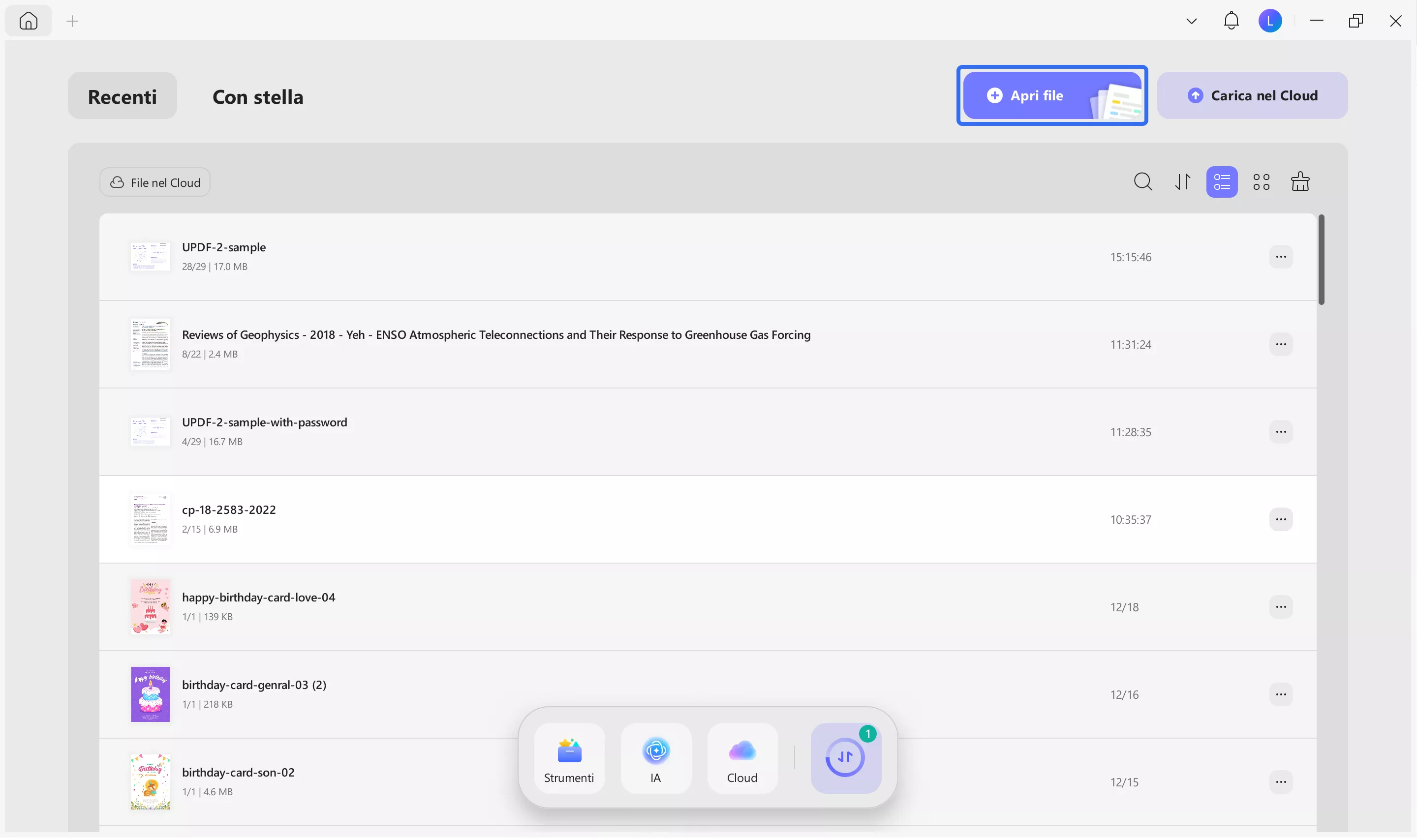Launch the IA assistant
Viewport: 1417px width, 838px height.
[x=655, y=758]
